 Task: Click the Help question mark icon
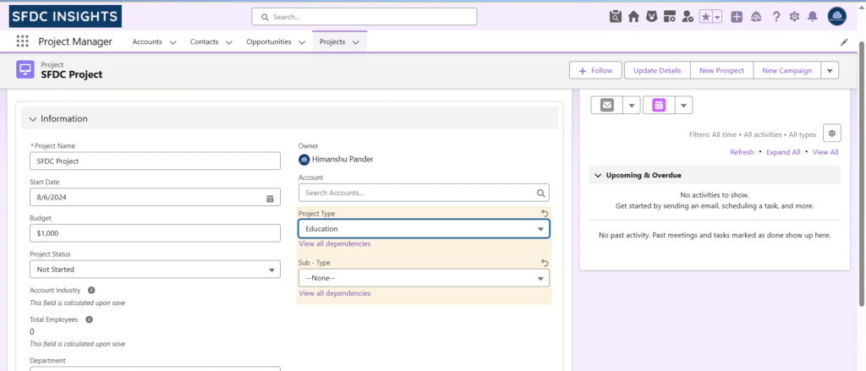(776, 17)
